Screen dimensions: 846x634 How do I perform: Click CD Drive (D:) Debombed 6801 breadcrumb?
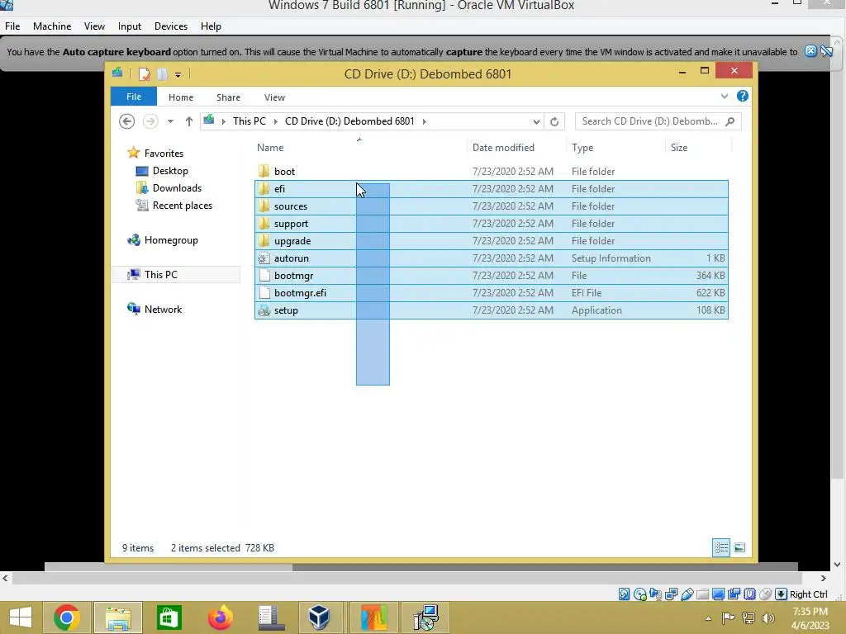click(x=349, y=121)
